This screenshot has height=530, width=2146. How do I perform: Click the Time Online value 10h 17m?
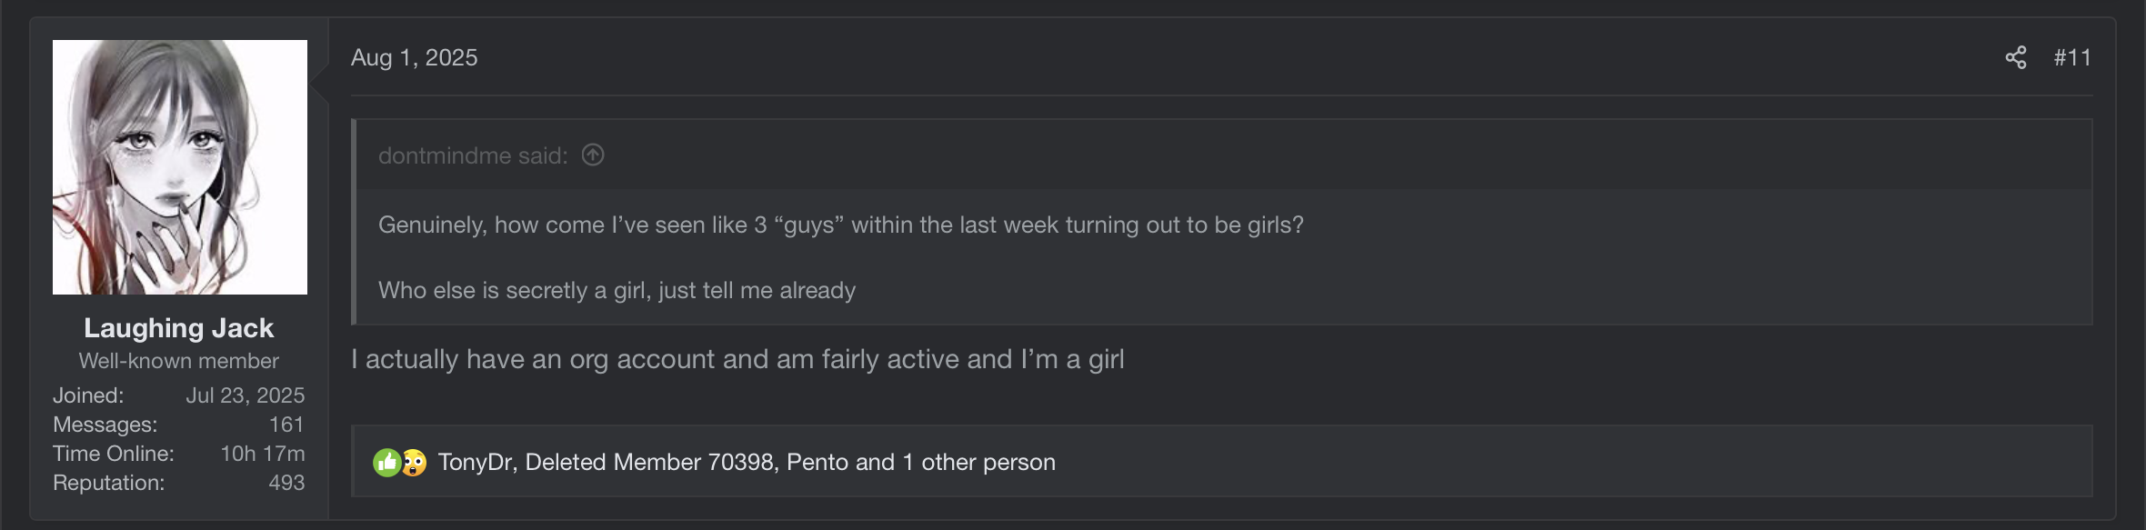point(262,454)
